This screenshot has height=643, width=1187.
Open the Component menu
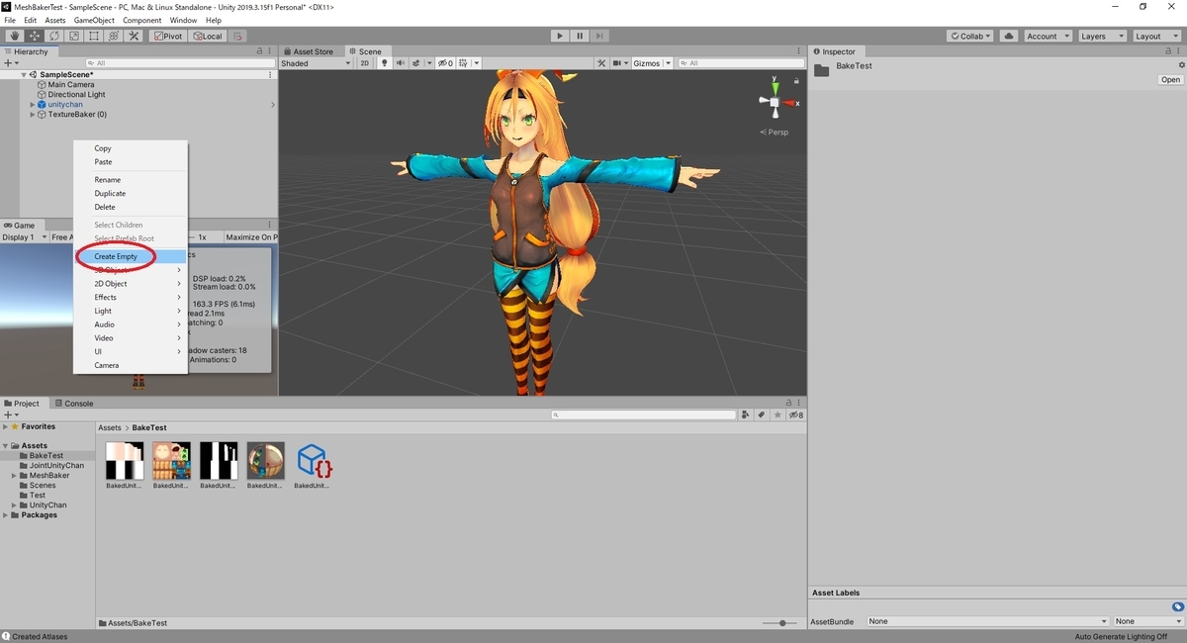click(142, 20)
